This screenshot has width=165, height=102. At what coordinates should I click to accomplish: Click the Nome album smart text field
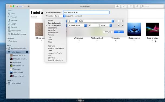[x=86, y=12]
